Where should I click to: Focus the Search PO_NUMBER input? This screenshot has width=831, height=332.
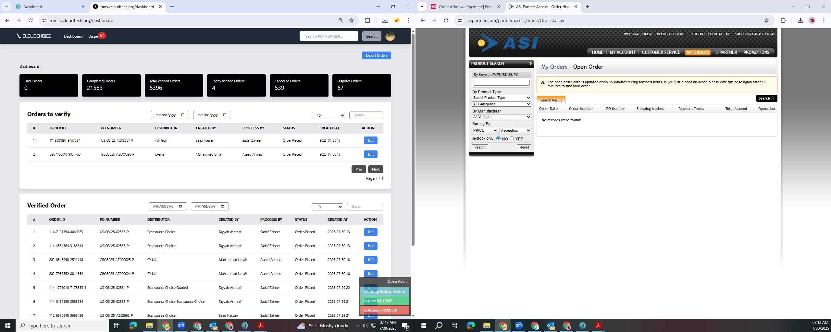tap(329, 36)
